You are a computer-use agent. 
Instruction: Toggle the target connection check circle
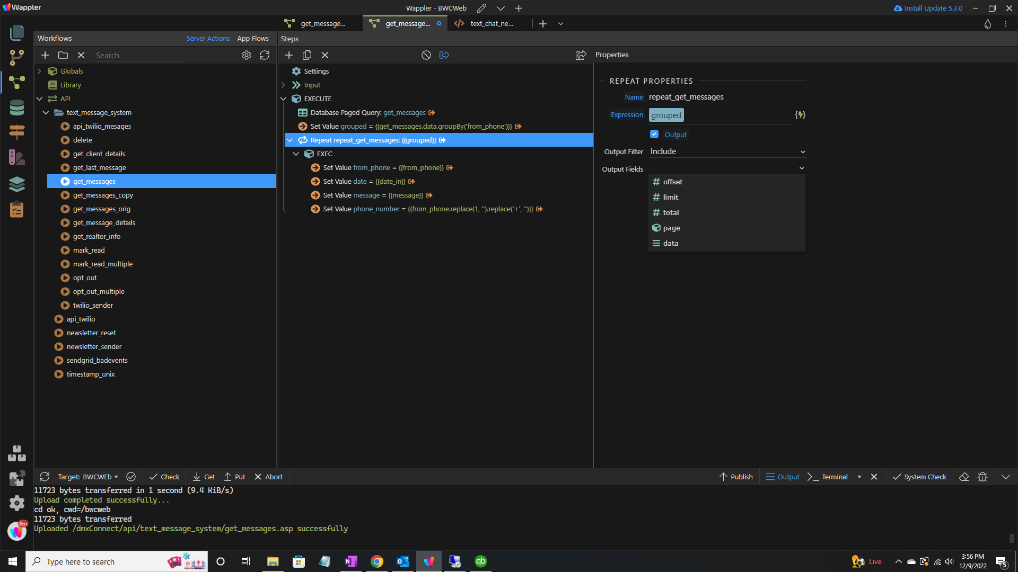tap(131, 477)
